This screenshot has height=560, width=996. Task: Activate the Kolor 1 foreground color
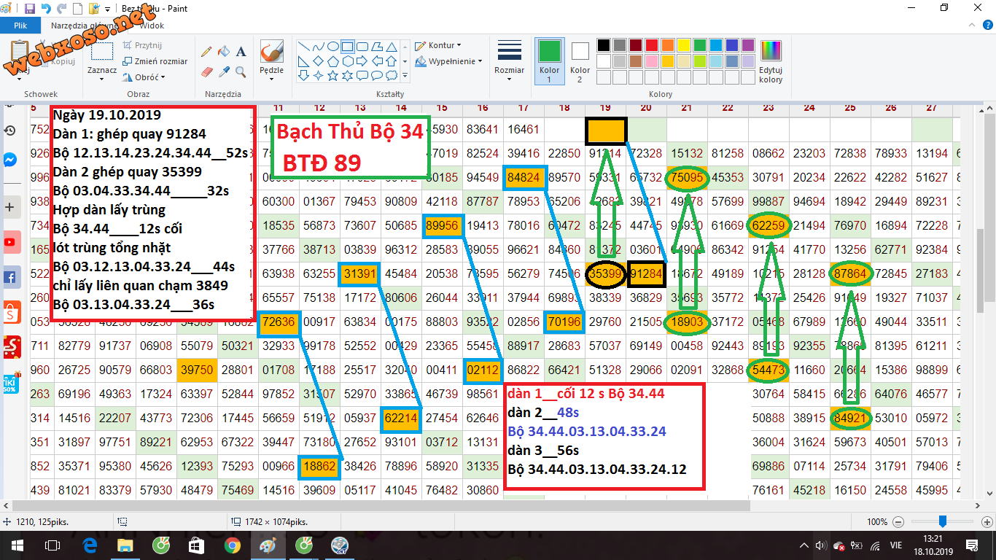point(550,61)
